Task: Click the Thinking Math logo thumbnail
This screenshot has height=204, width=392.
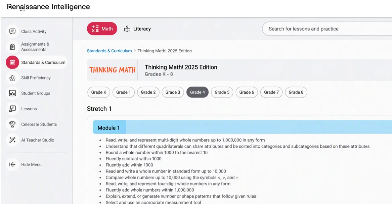Action: (x=113, y=70)
